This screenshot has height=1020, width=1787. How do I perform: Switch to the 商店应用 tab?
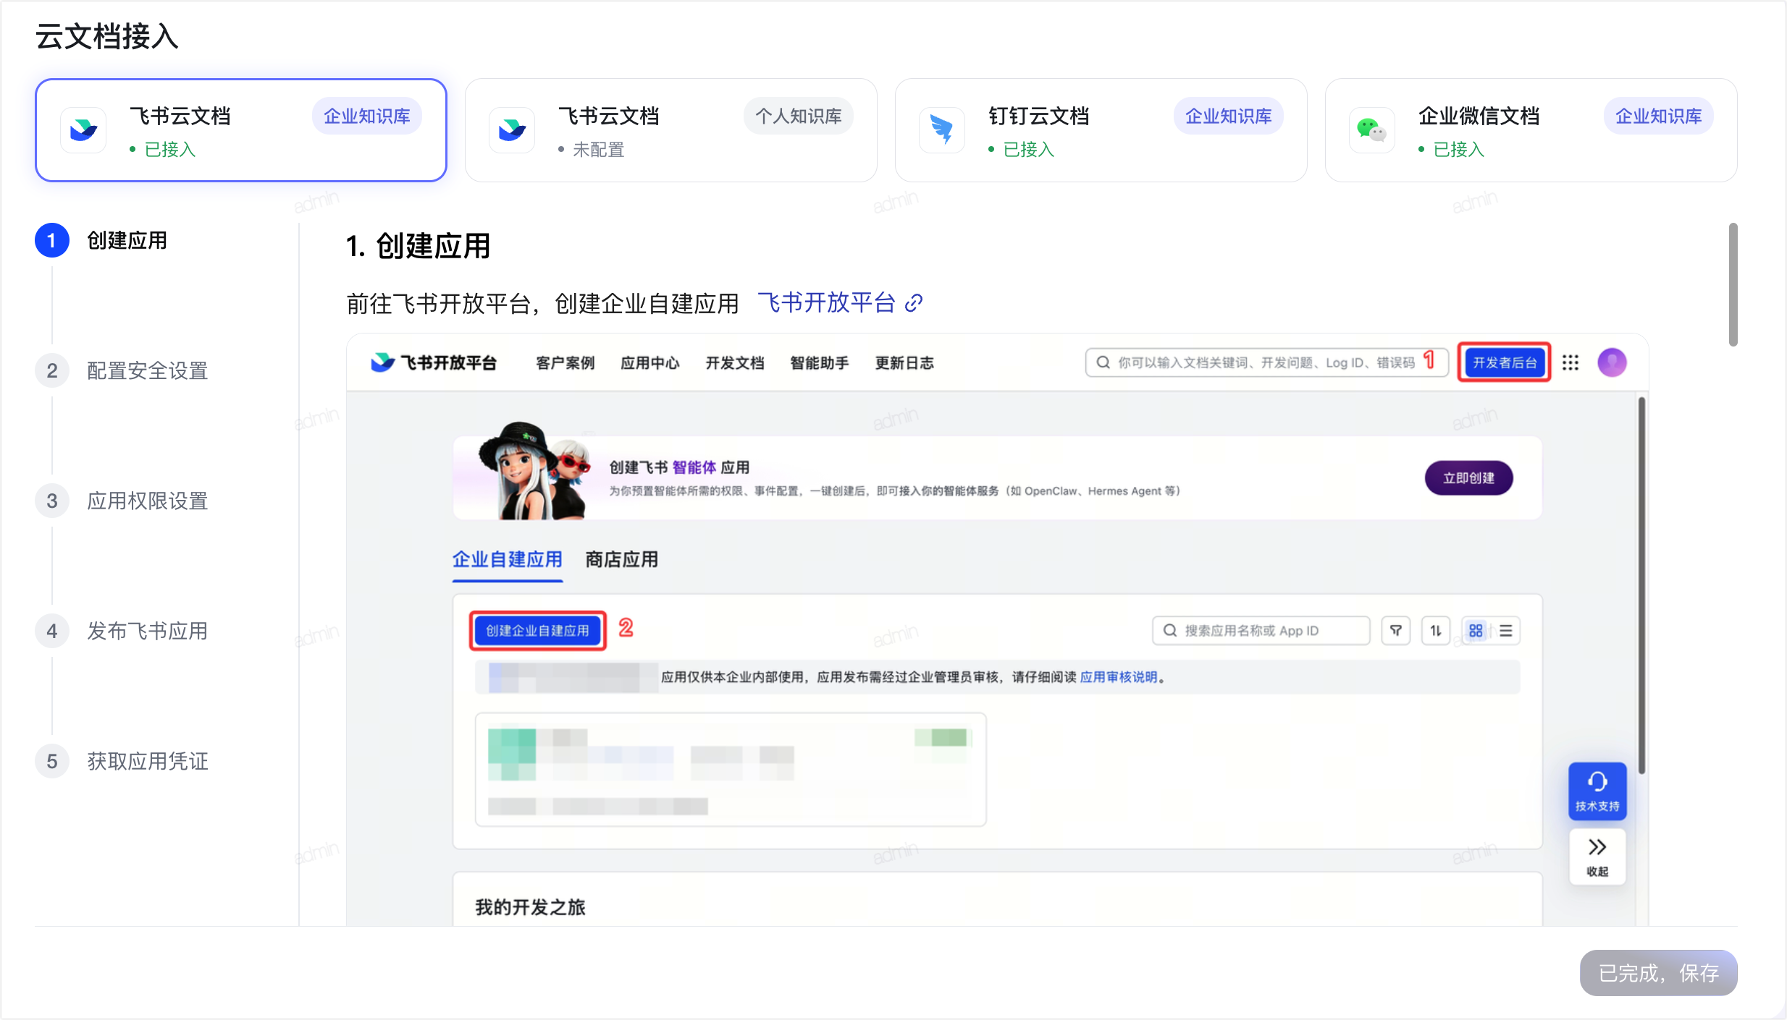622,559
